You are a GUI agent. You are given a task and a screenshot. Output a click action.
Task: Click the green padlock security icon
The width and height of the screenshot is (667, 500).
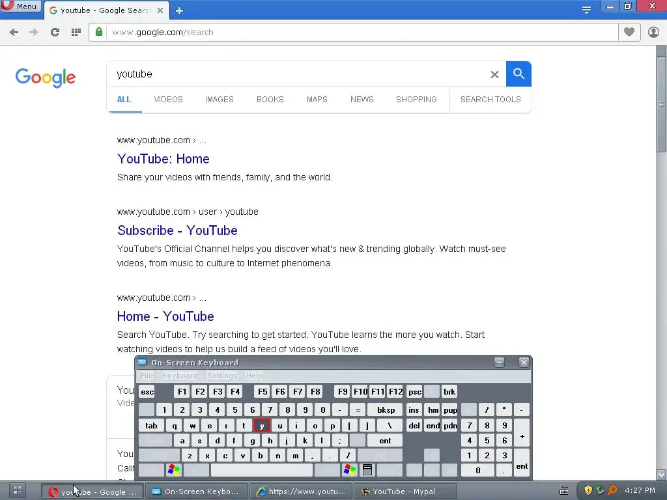click(99, 32)
